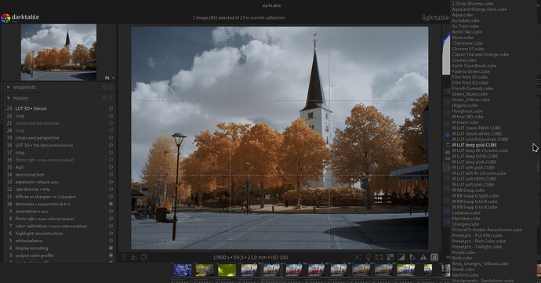This screenshot has height=283, width=541.
Task: Toggle power icon of exposure infrared-auto
Action: pyautogui.click(x=111, y=182)
